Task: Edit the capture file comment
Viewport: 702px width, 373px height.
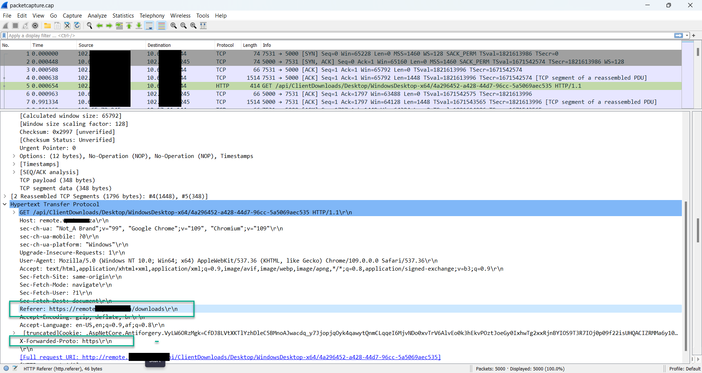Action: [15, 369]
